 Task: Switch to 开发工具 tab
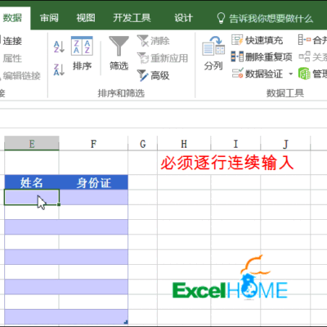(x=132, y=18)
